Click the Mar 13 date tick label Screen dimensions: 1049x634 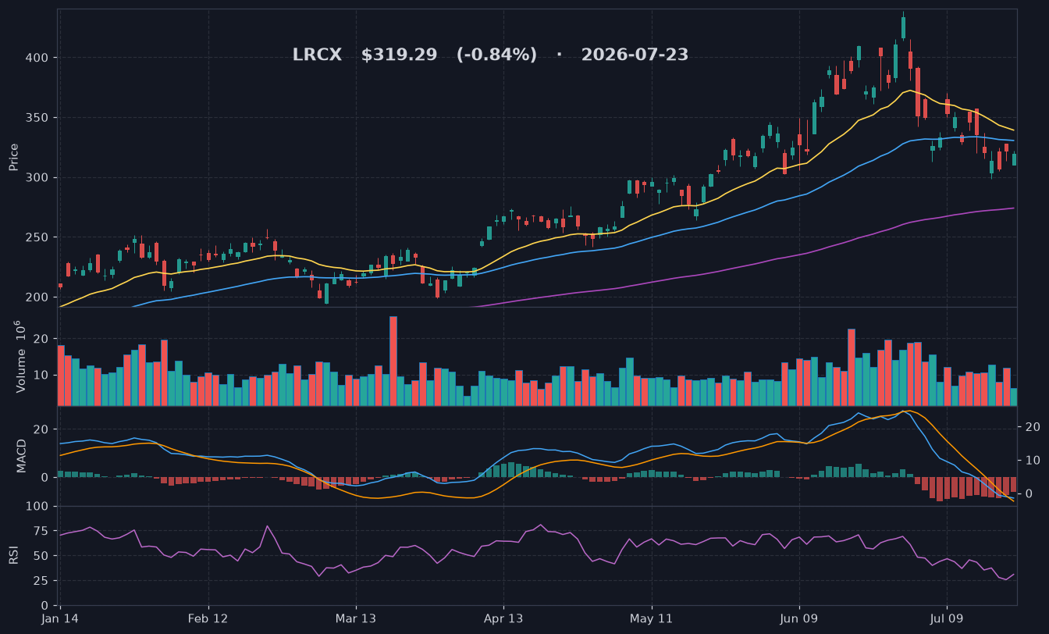(x=356, y=618)
